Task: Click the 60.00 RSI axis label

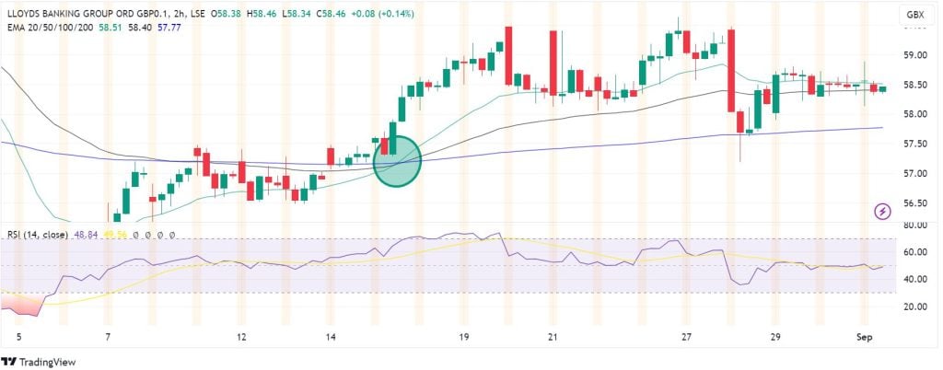Action: pyautogui.click(x=913, y=253)
